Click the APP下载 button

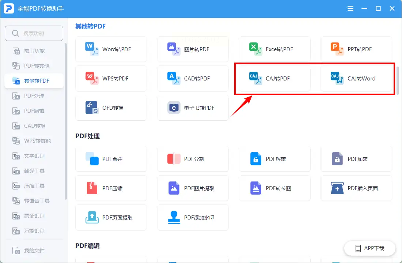370,248
